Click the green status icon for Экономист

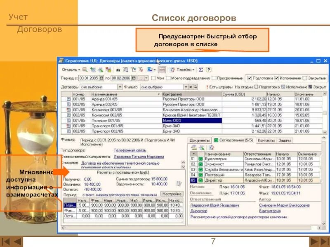(200, 164)
